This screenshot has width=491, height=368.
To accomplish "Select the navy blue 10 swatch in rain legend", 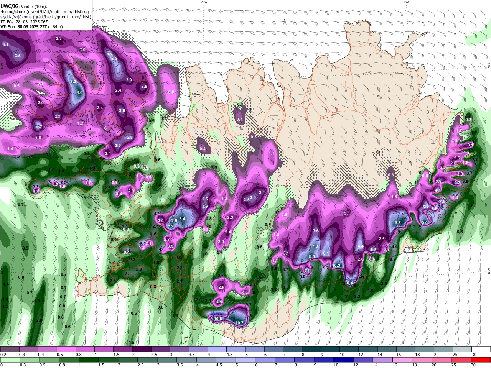I will coord(344,360).
